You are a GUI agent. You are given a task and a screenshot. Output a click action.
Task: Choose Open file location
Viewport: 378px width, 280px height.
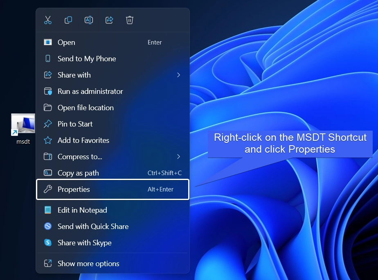click(112, 107)
